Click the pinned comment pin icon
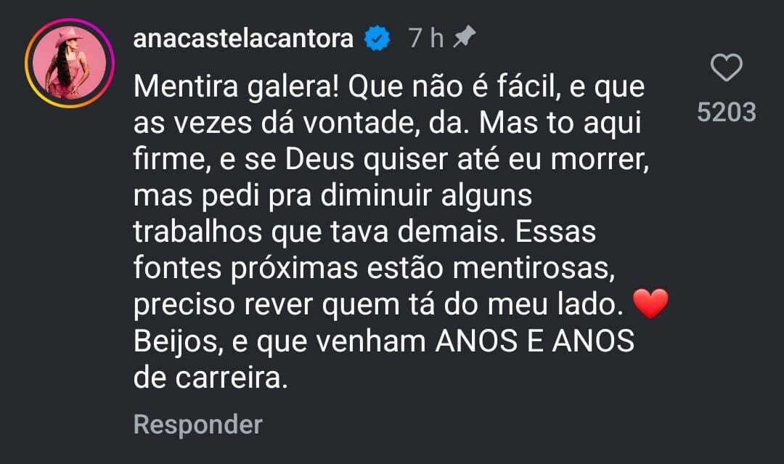The image size is (784, 464). 464,37
